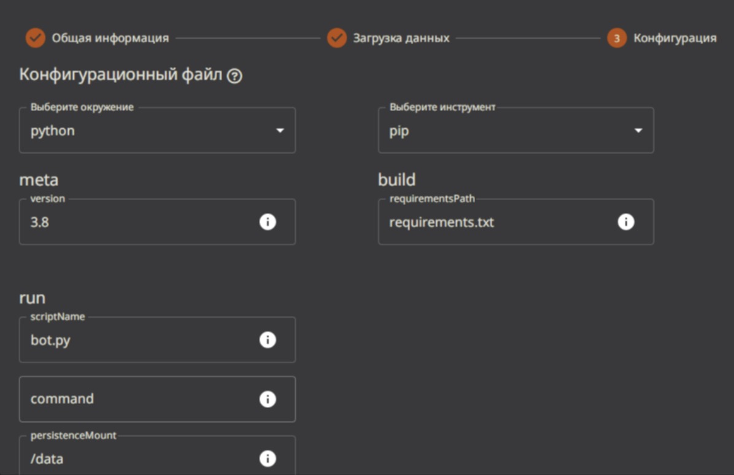Open the Выберите инструмент dropdown arrow
The image size is (734, 475).
(x=638, y=131)
